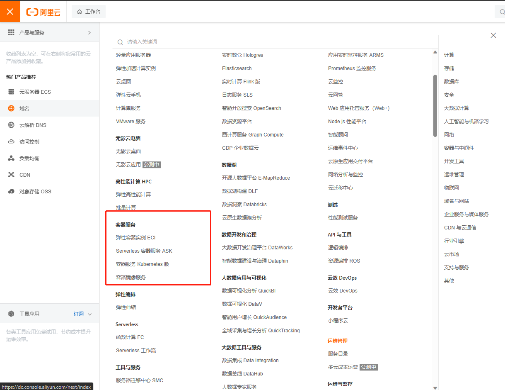Open 函数计算 FC

pos(130,337)
